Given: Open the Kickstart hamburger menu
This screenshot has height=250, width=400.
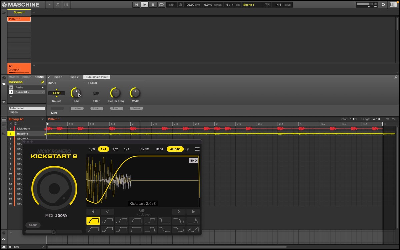Looking at the screenshot, I should click(197, 149).
